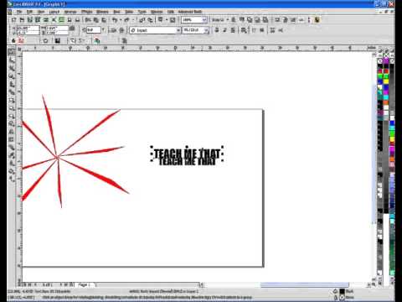Open the Effects menu
Viewport: 402px width, 302px height.
click(x=87, y=12)
